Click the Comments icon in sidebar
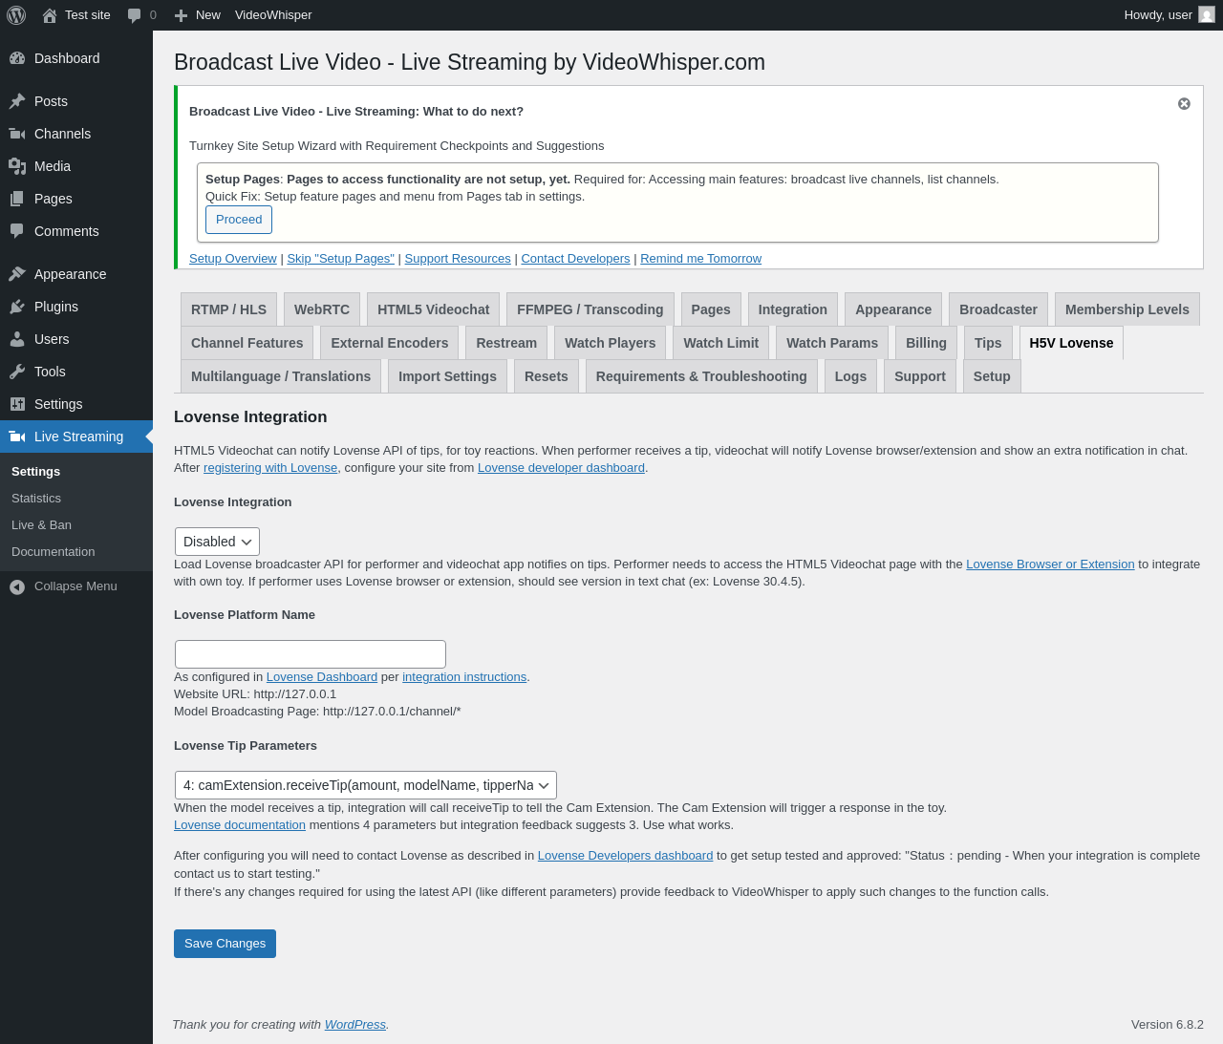 click(17, 231)
